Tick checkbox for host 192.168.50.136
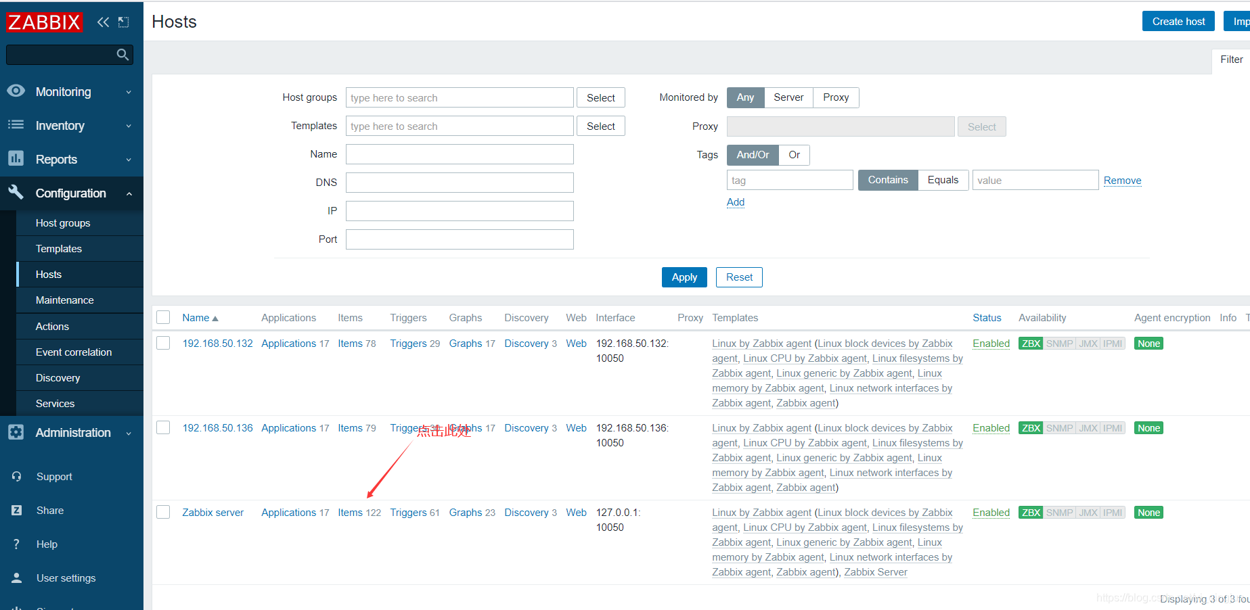 coord(163,427)
